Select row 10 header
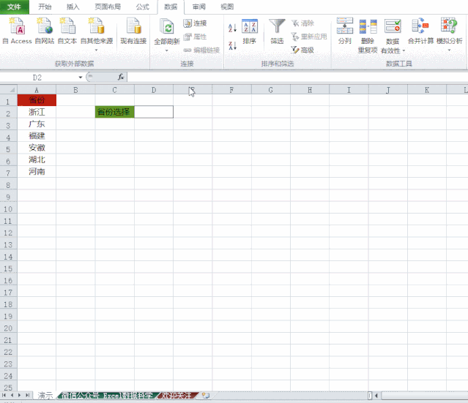This screenshot has height=403, width=468. tap(8, 209)
